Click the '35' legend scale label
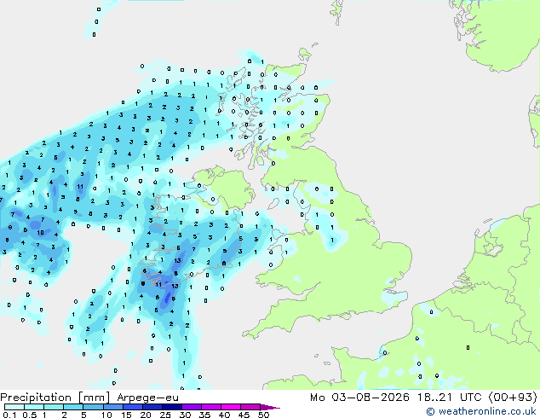Screen dimensions: 540x418 coord(204,415)
